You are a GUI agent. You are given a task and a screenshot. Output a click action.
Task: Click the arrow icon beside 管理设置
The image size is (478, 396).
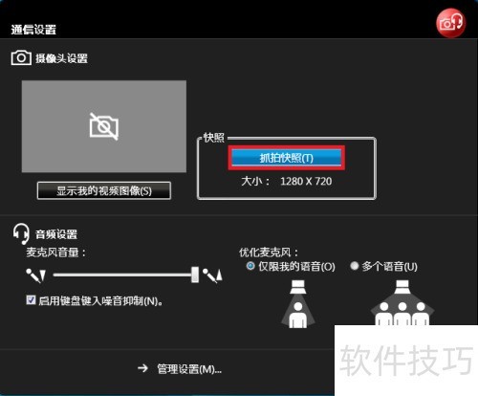142,368
